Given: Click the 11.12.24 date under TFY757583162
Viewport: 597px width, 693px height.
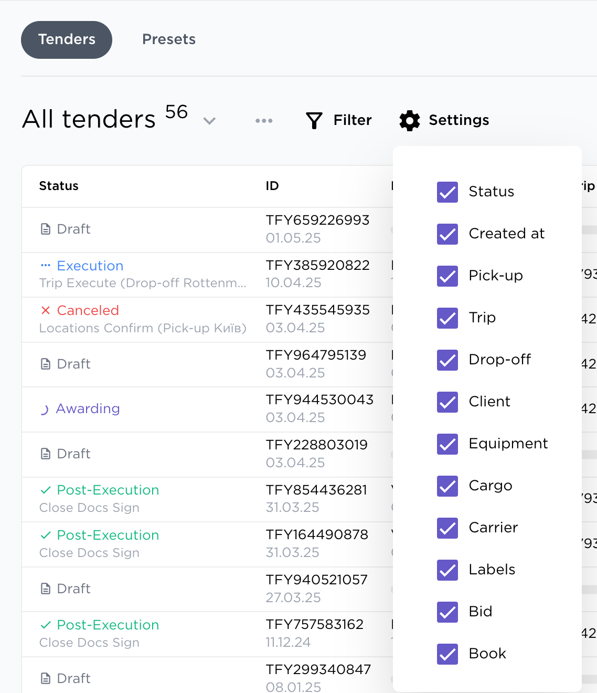Looking at the screenshot, I should pos(288,642).
